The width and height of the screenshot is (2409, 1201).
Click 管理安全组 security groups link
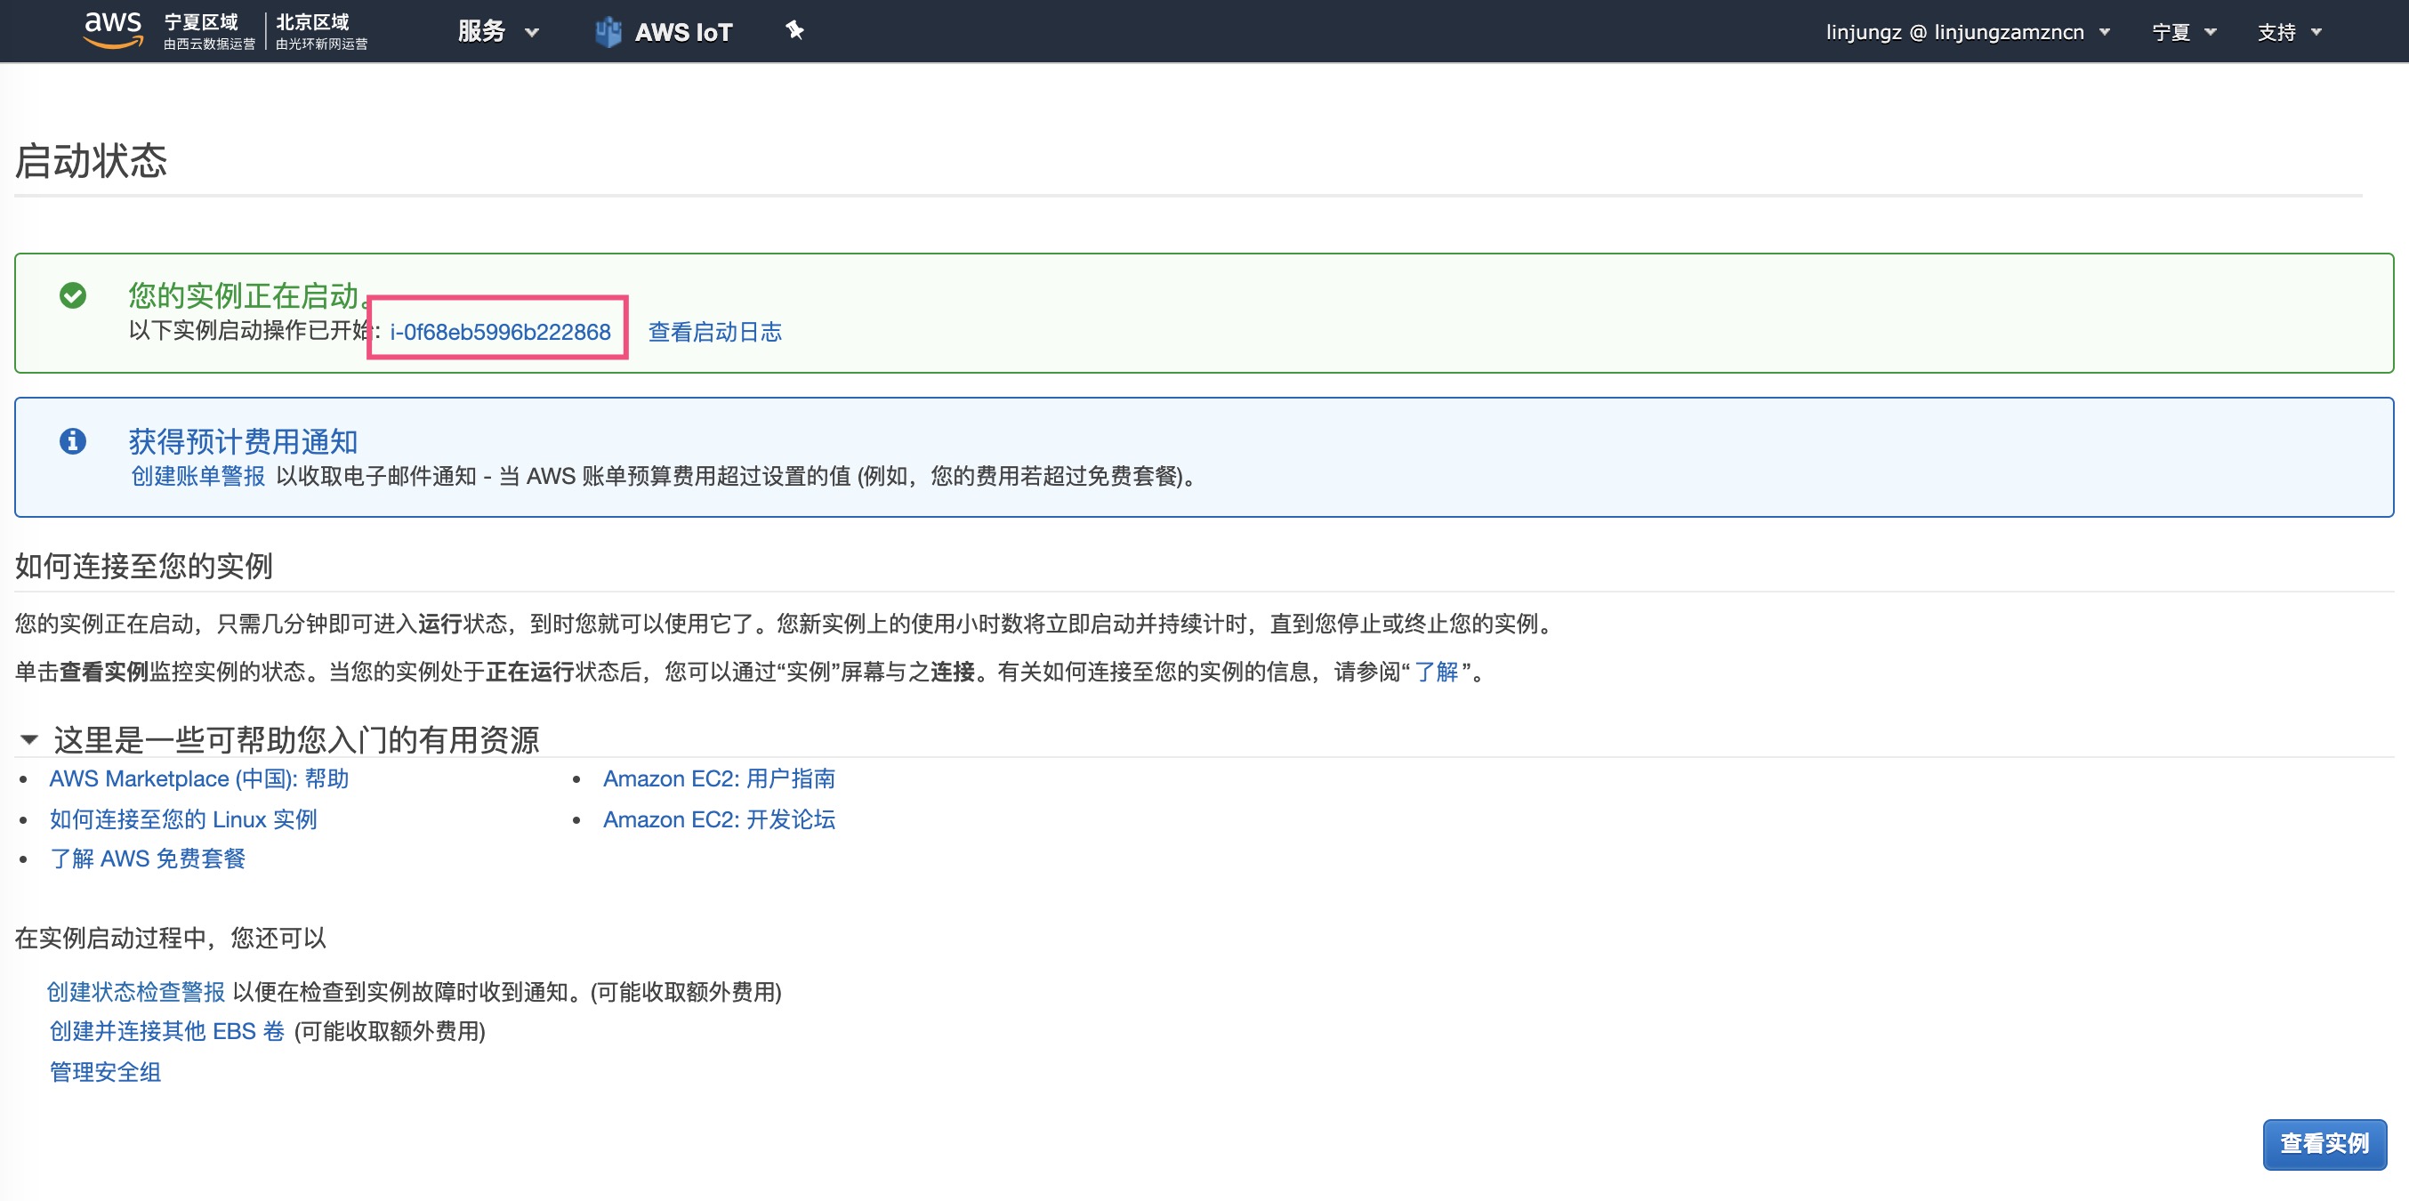pyautogui.click(x=105, y=1072)
